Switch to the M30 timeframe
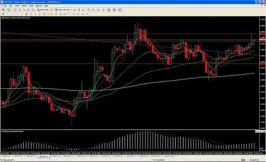266x162 pixels. pos(65,14)
